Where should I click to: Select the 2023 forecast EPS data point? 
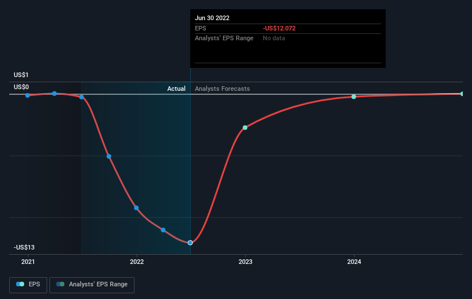pos(245,128)
